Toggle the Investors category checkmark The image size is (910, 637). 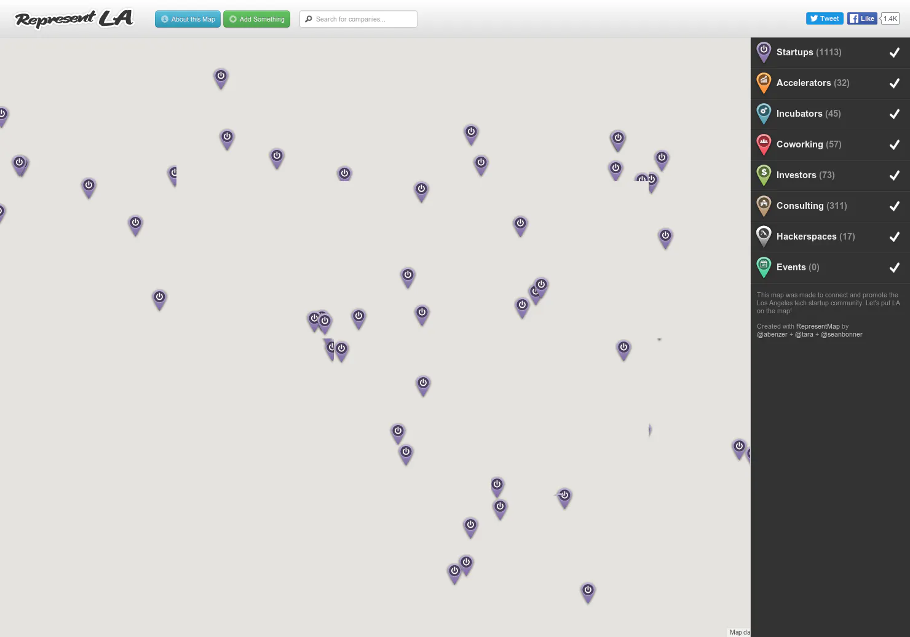(895, 175)
